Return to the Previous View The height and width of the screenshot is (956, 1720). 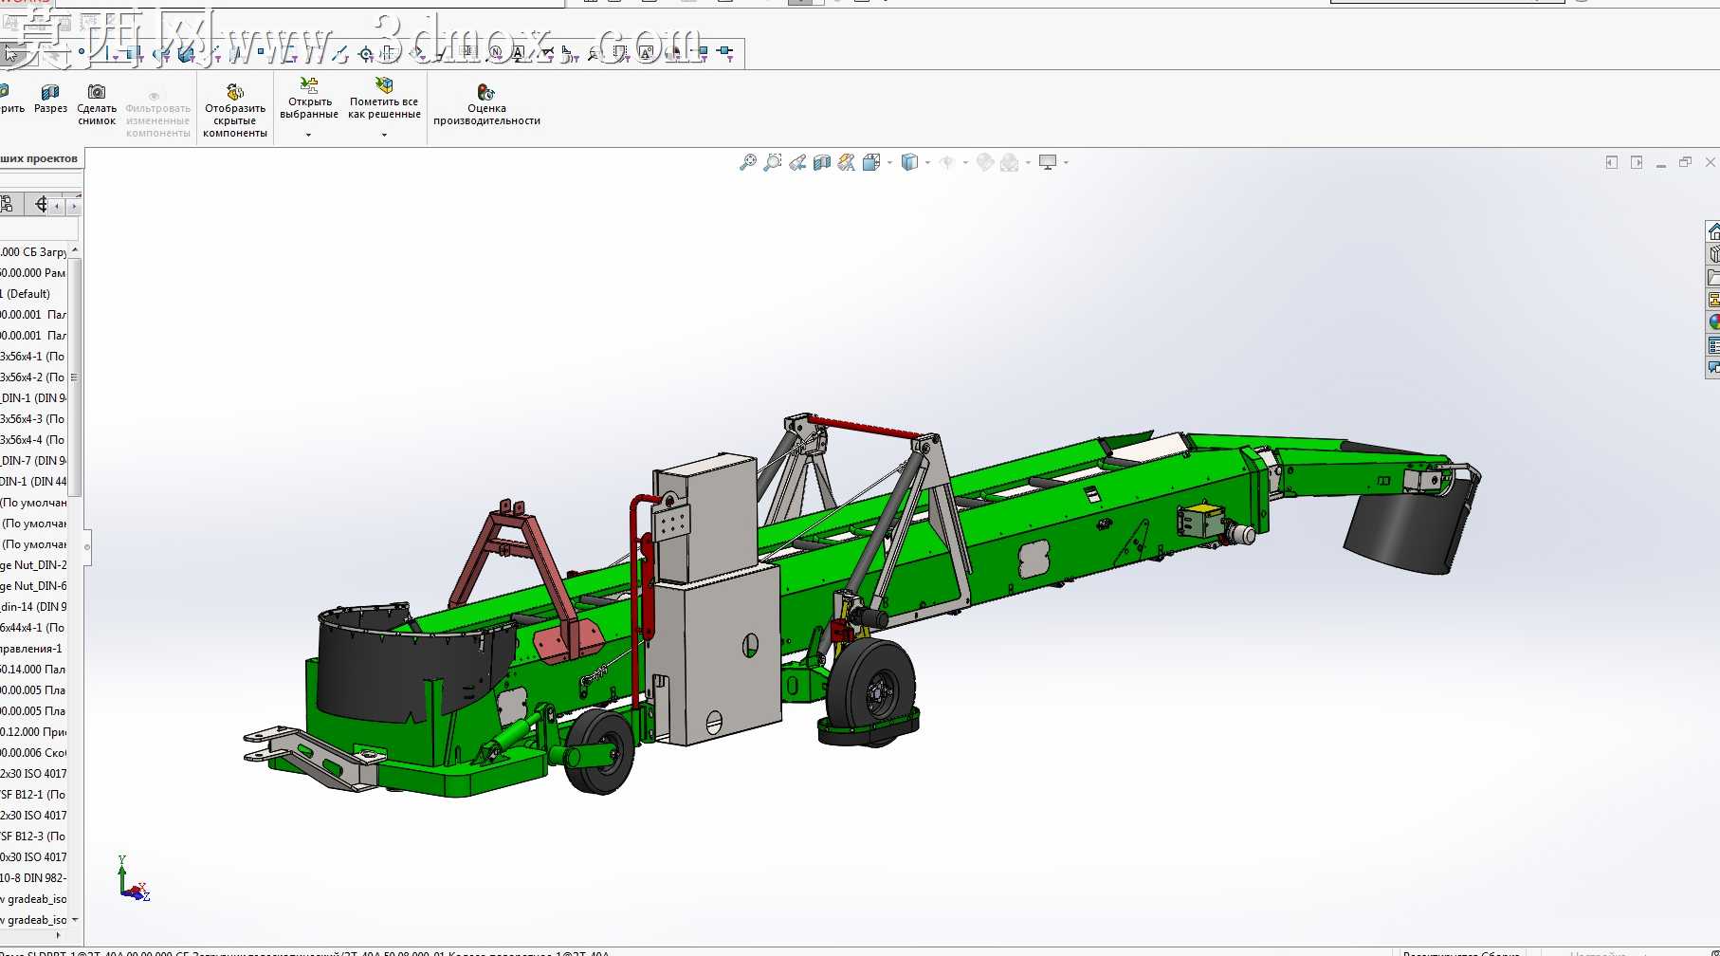[x=797, y=162]
